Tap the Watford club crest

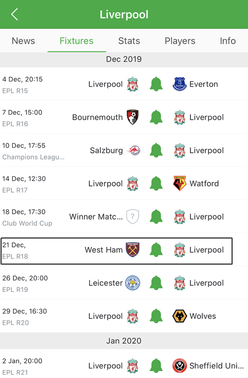pyautogui.click(x=180, y=183)
